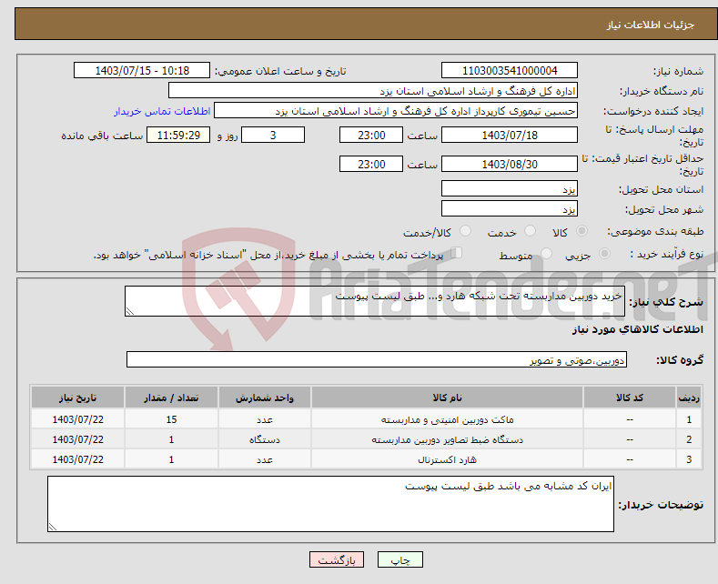Viewport: 718px width, 584px height.
Task: Click the delivery city field یزد
Action: click(x=510, y=208)
